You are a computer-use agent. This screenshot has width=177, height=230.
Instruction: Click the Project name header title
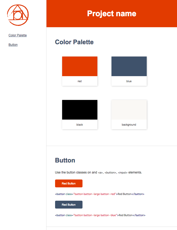tap(111, 14)
